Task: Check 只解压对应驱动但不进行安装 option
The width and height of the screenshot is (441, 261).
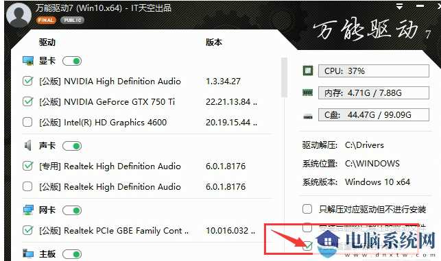Action: 307,209
